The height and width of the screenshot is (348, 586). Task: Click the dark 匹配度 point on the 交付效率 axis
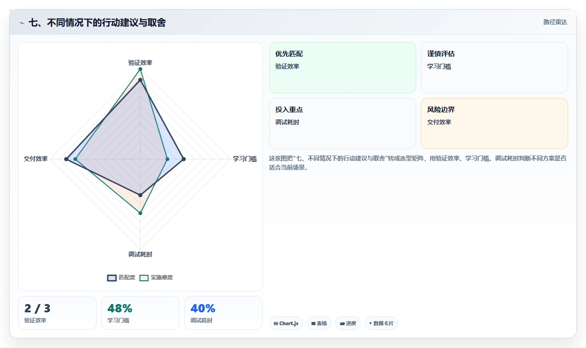click(x=66, y=159)
